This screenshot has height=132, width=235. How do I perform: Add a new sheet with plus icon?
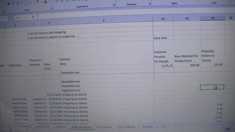pos(163,126)
